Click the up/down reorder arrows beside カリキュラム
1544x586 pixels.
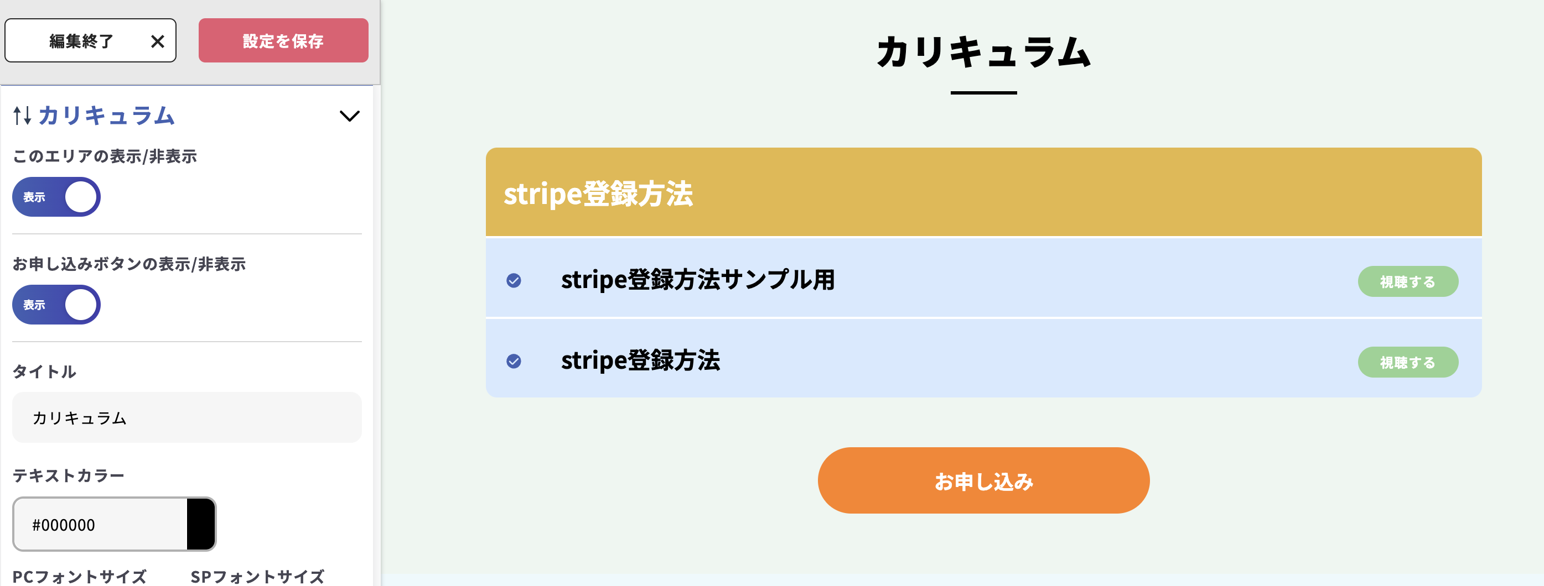point(22,116)
